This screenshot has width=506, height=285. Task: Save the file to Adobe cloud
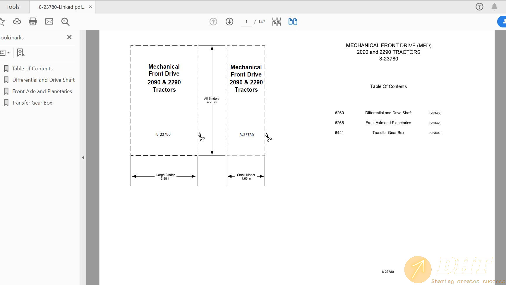pos(17,21)
